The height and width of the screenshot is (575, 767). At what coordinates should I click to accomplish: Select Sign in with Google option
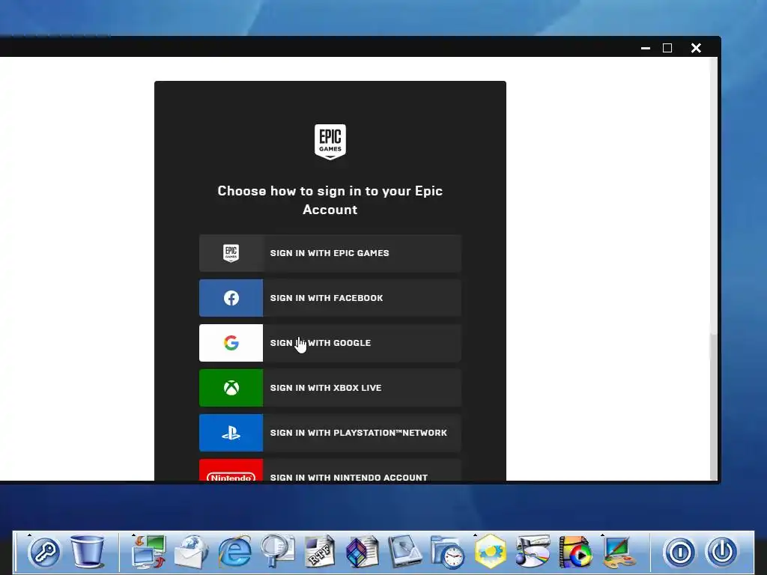(x=330, y=343)
